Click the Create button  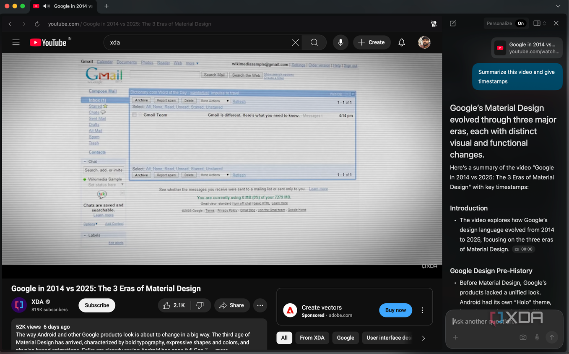coord(372,42)
